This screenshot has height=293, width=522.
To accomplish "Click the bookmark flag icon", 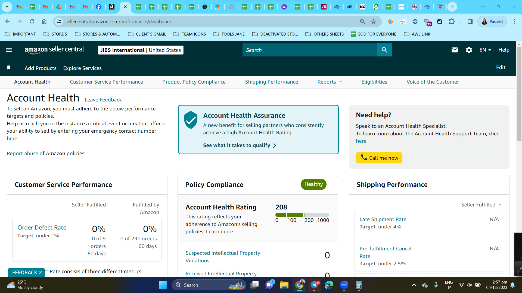I will click(9, 68).
